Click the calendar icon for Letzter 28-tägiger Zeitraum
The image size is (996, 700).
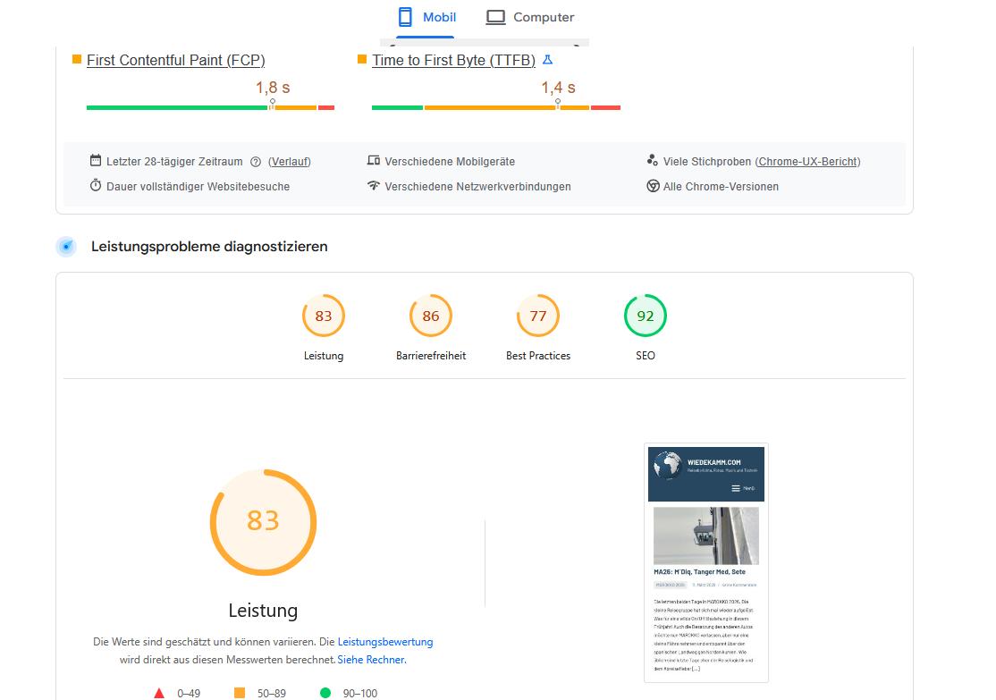pos(96,161)
